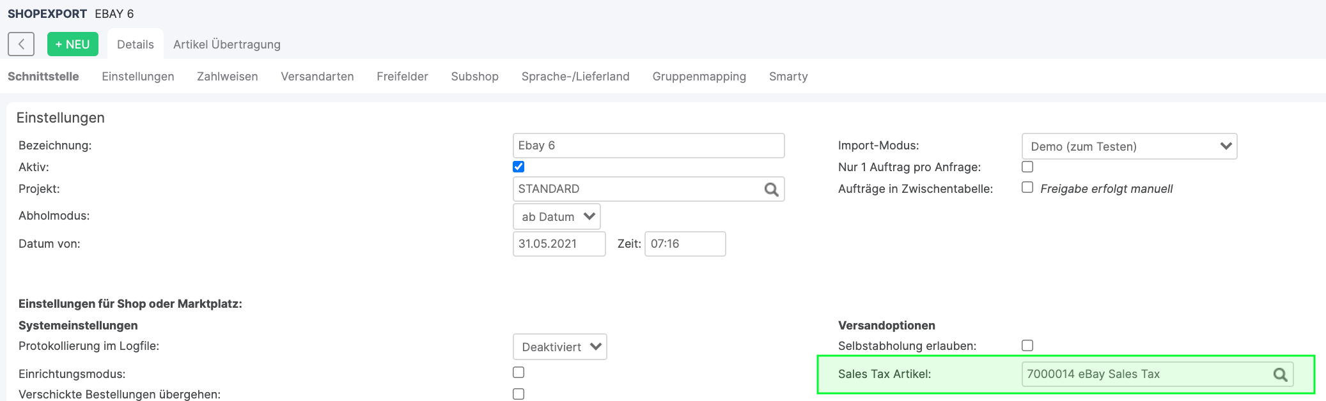Screen dimensions: 1326x401
Task: Select the Smarty tab
Action: [x=788, y=77]
